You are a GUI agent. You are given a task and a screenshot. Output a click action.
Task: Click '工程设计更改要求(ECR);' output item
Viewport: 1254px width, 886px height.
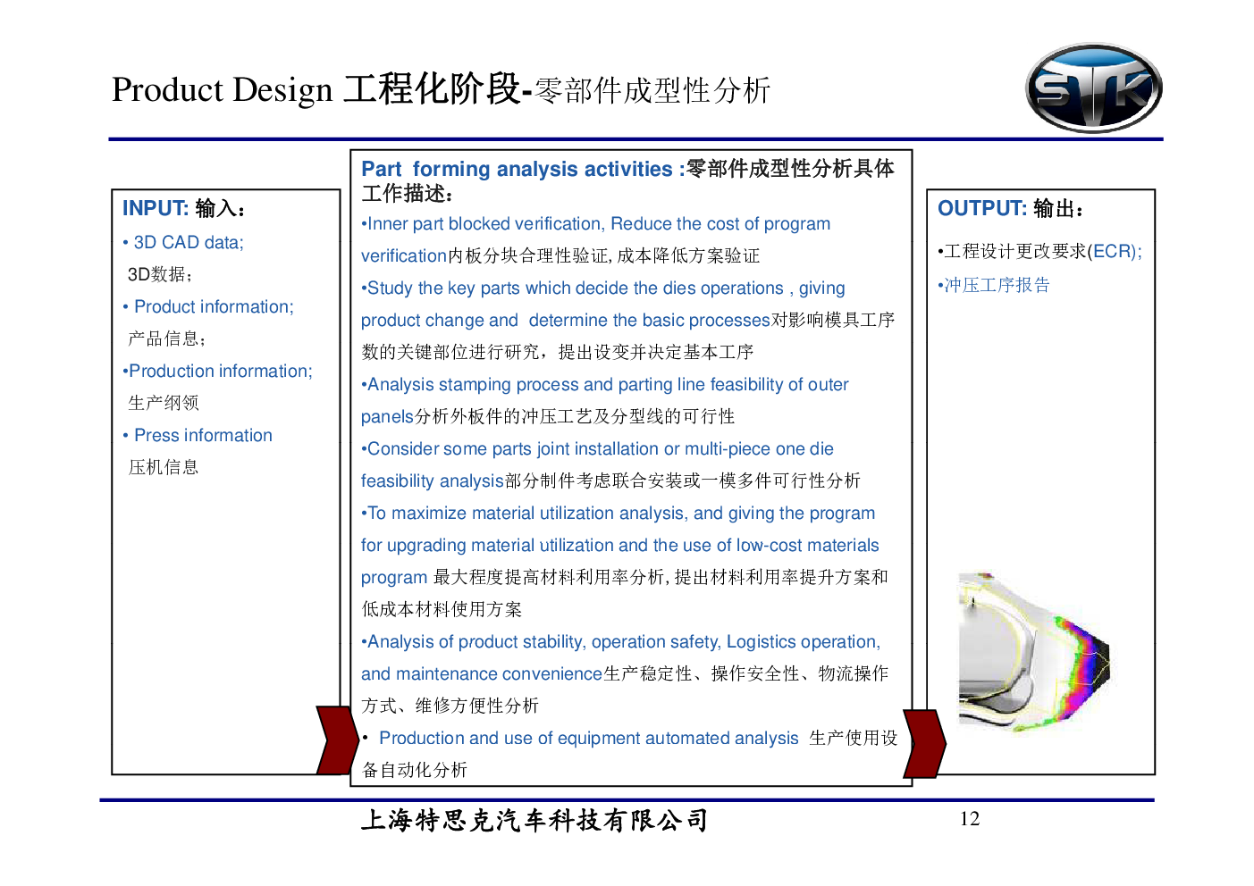pos(1039,252)
